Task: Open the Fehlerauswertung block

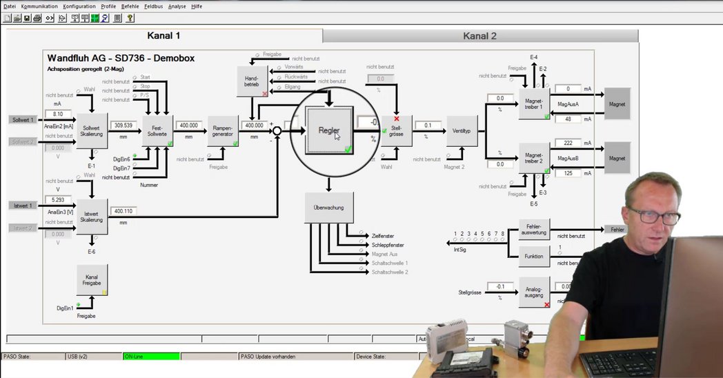Action: 534,230
